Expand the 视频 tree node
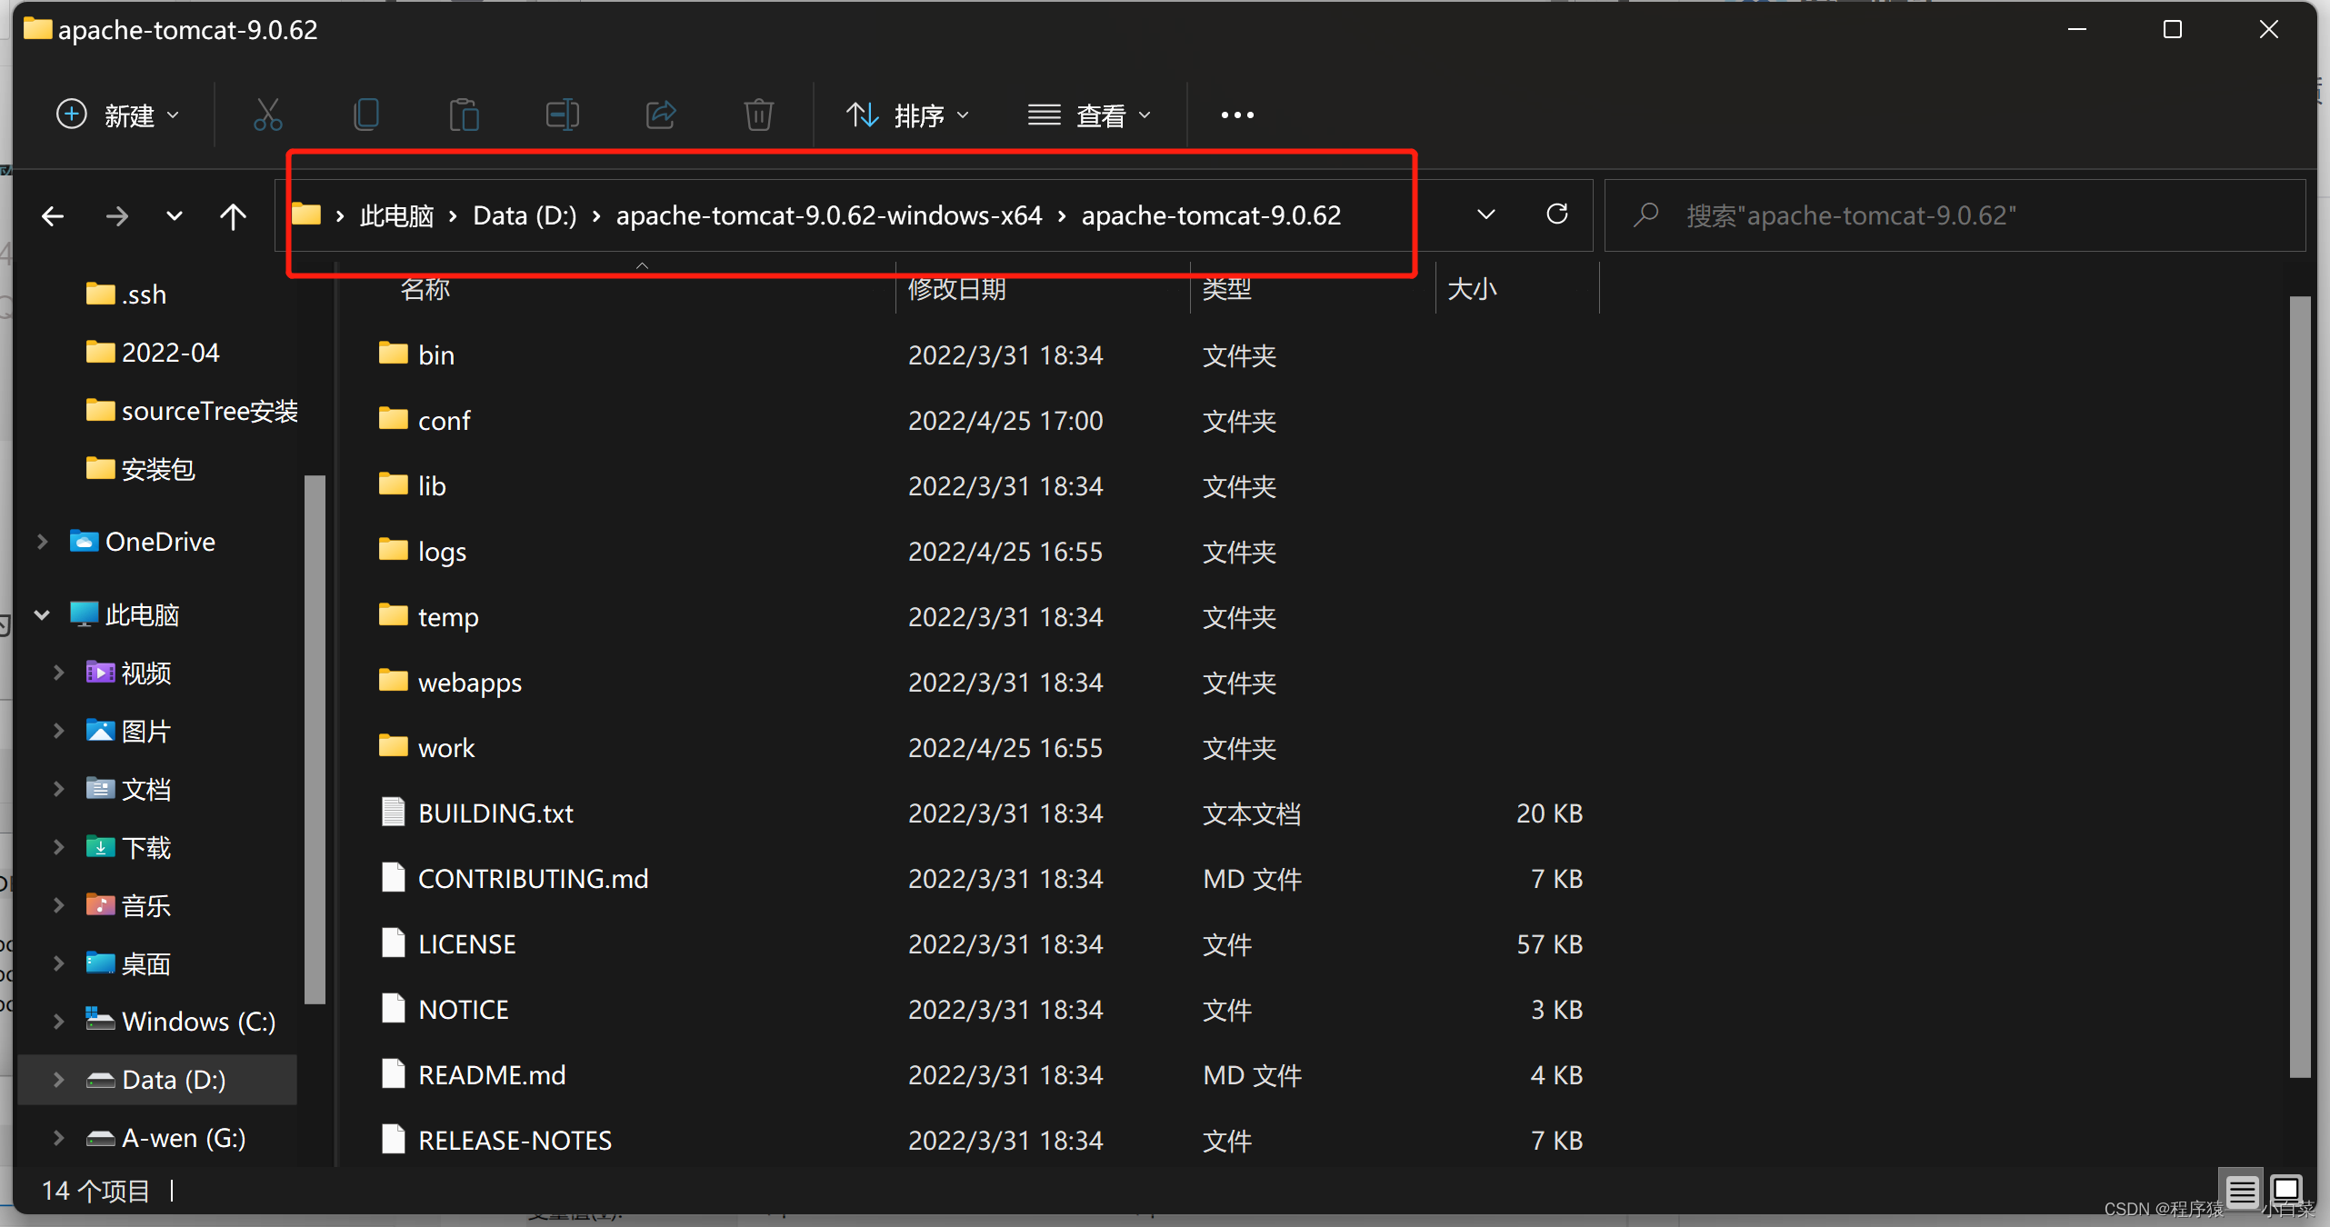2330x1227 pixels. pyautogui.click(x=59, y=673)
